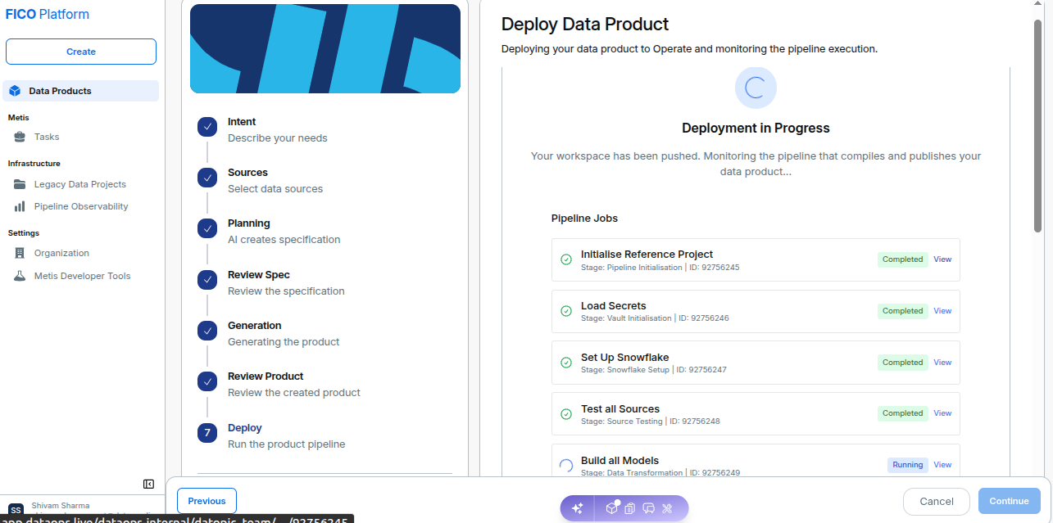The image size is (1053, 523).
Task: Click the Review Spec step title
Action: click(259, 275)
